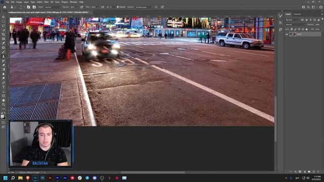
Task: Add a layer mask
Action: [x=300, y=172]
